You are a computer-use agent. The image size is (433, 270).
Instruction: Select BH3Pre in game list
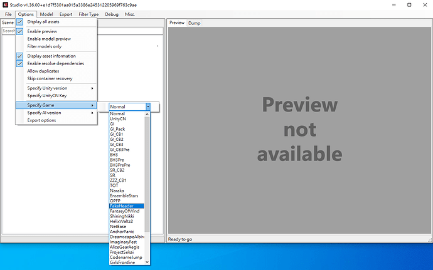point(127,160)
